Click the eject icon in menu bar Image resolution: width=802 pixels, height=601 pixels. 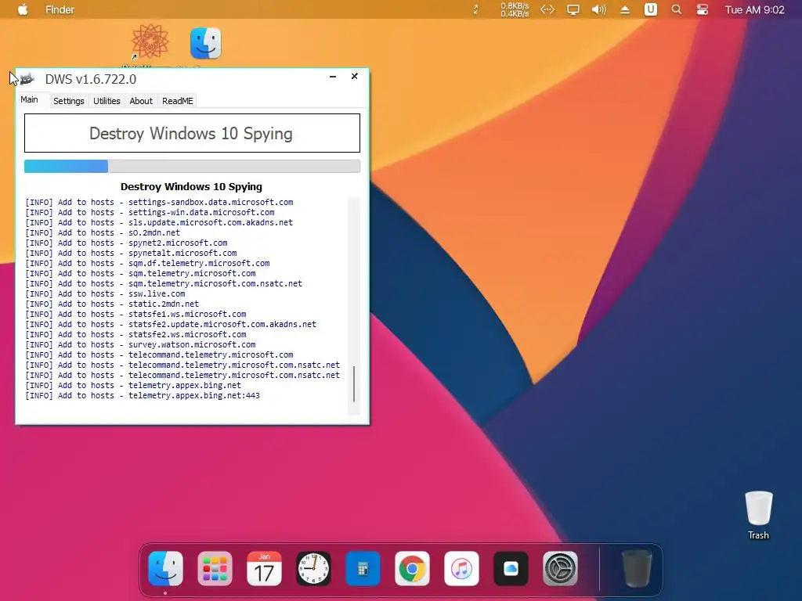coord(624,9)
